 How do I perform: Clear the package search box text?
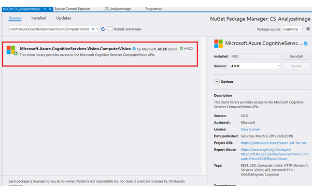click(x=93, y=29)
